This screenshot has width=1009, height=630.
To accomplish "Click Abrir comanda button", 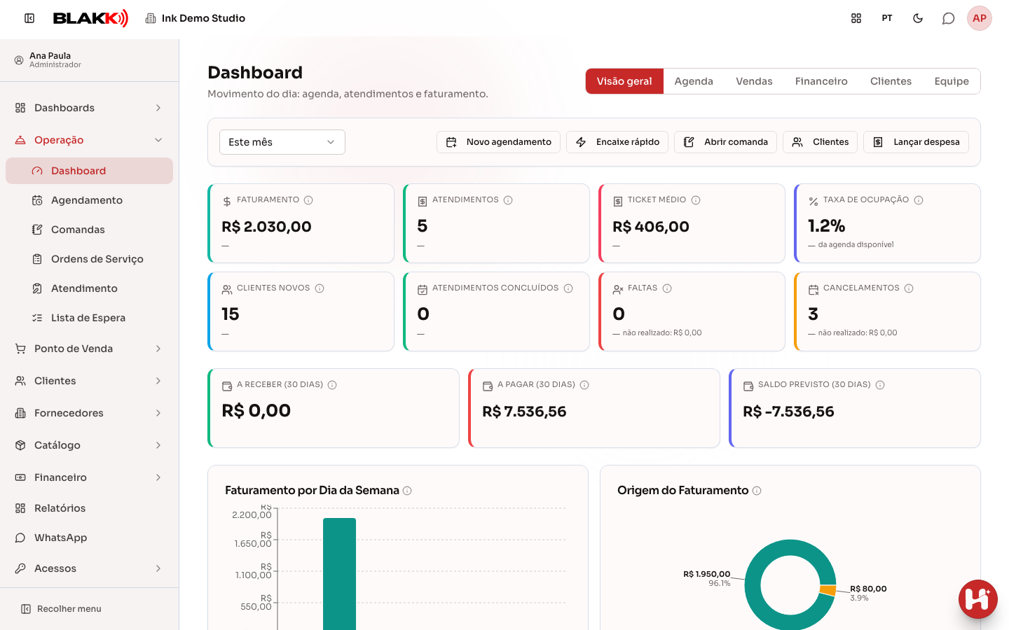I will [x=725, y=142].
